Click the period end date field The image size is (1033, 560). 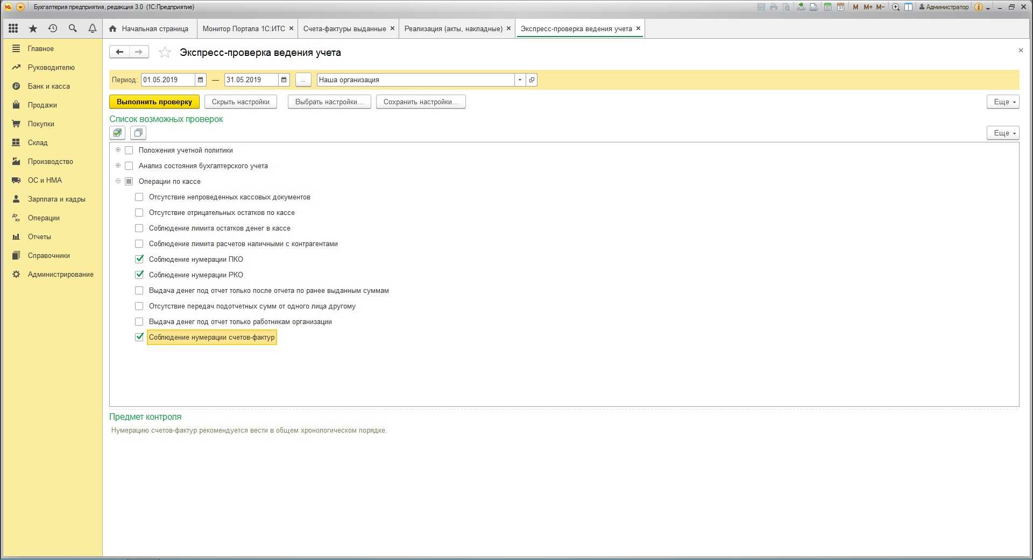(251, 80)
